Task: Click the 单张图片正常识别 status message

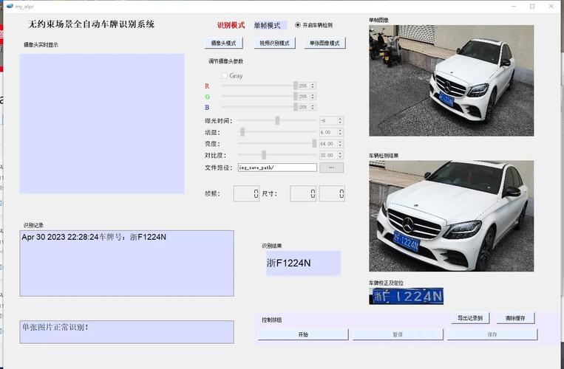Action: point(55,328)
